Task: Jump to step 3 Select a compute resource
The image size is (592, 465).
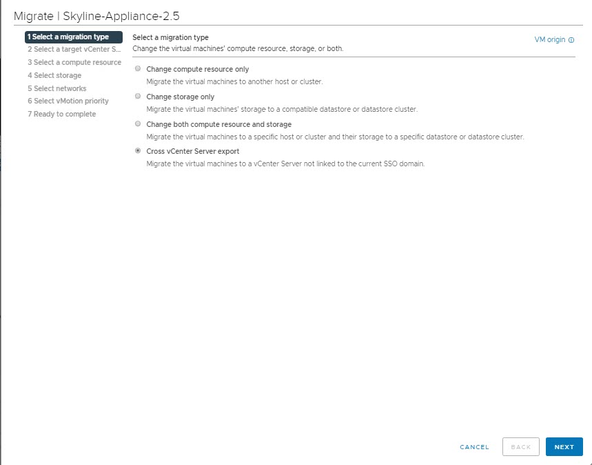Action: pos(74,63)
